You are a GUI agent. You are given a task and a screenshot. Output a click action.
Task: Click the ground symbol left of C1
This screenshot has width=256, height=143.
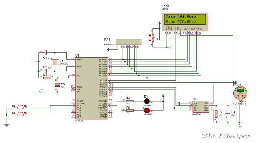[x=33, y=62]
